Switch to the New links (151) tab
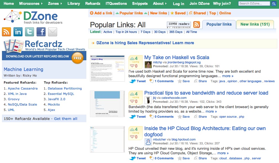Screen dimensions: 279x163 click(x=255, y=24)
